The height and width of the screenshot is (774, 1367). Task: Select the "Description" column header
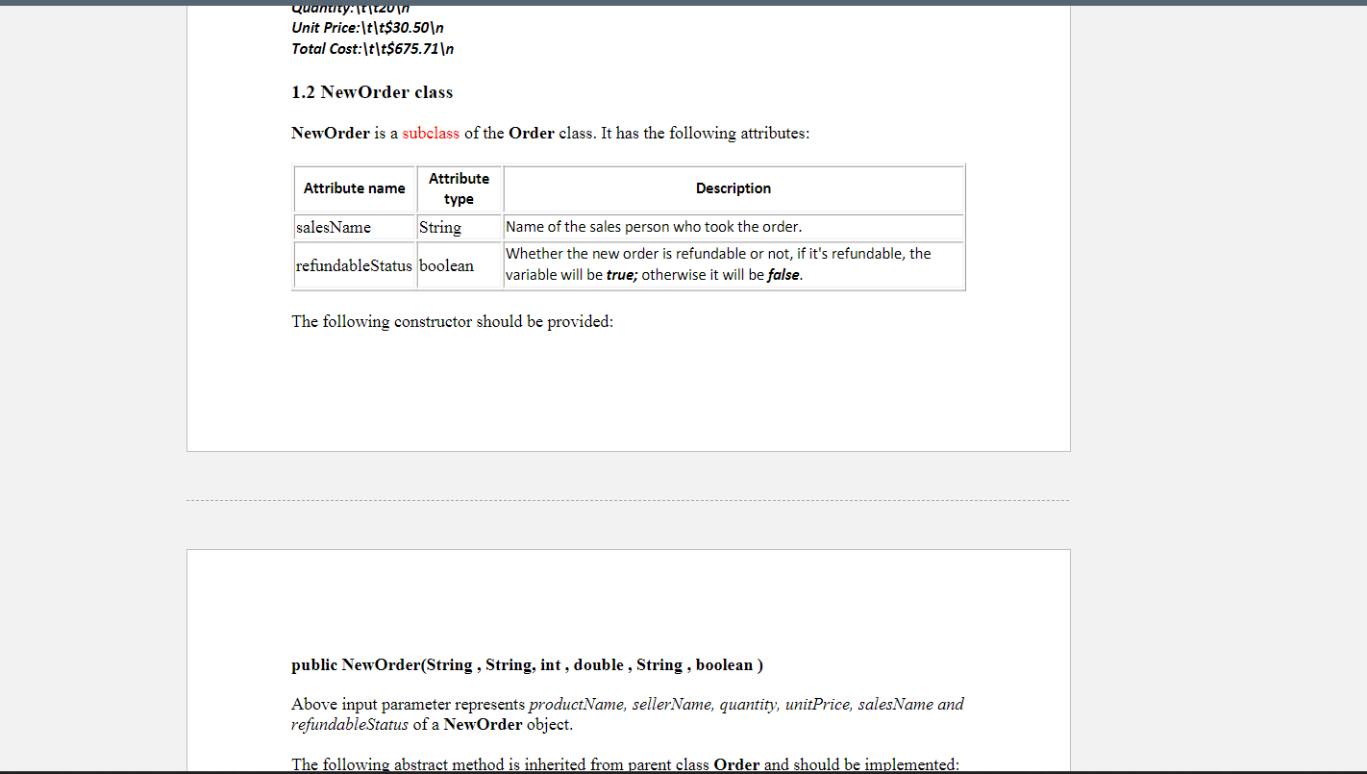(x=733, y=188)
